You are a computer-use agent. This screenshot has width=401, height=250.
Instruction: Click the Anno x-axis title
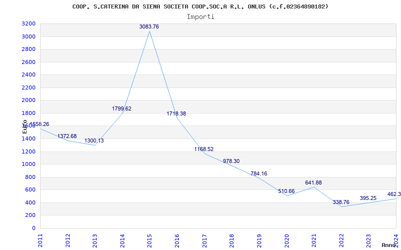coord(389,245)
